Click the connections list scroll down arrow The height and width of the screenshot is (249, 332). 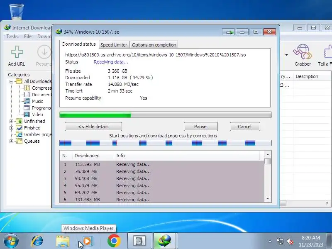tap(268, 199)
